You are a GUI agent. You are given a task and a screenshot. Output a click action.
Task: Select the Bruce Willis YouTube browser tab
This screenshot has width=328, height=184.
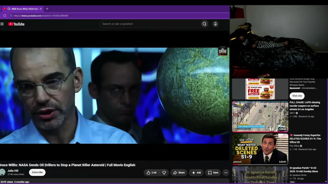click(x=23, y=9)
